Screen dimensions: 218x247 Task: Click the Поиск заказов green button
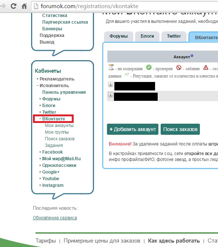point(180,129)
